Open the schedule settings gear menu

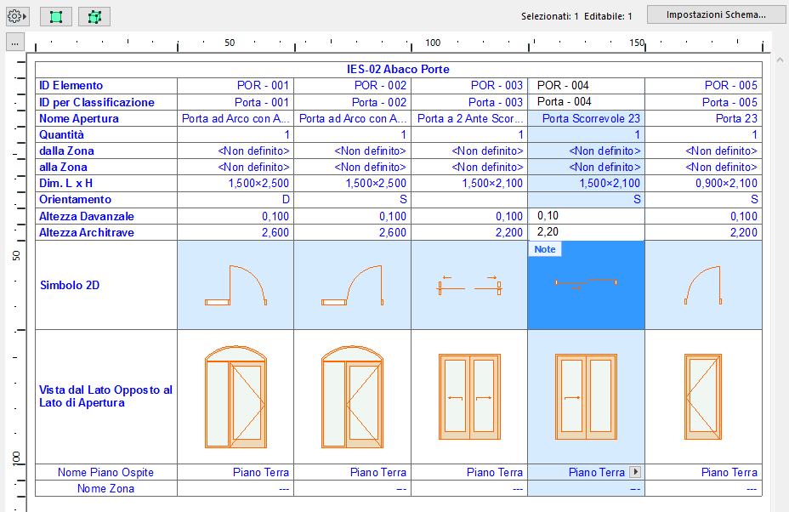14,15
